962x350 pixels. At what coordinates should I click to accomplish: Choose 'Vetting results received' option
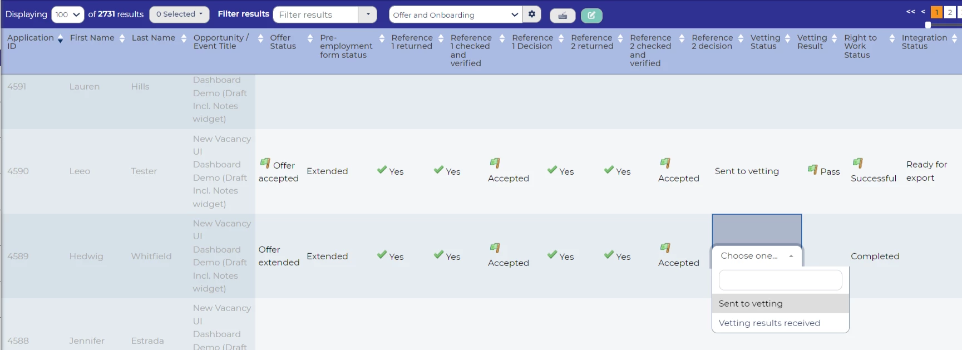(x=769, y=323)
